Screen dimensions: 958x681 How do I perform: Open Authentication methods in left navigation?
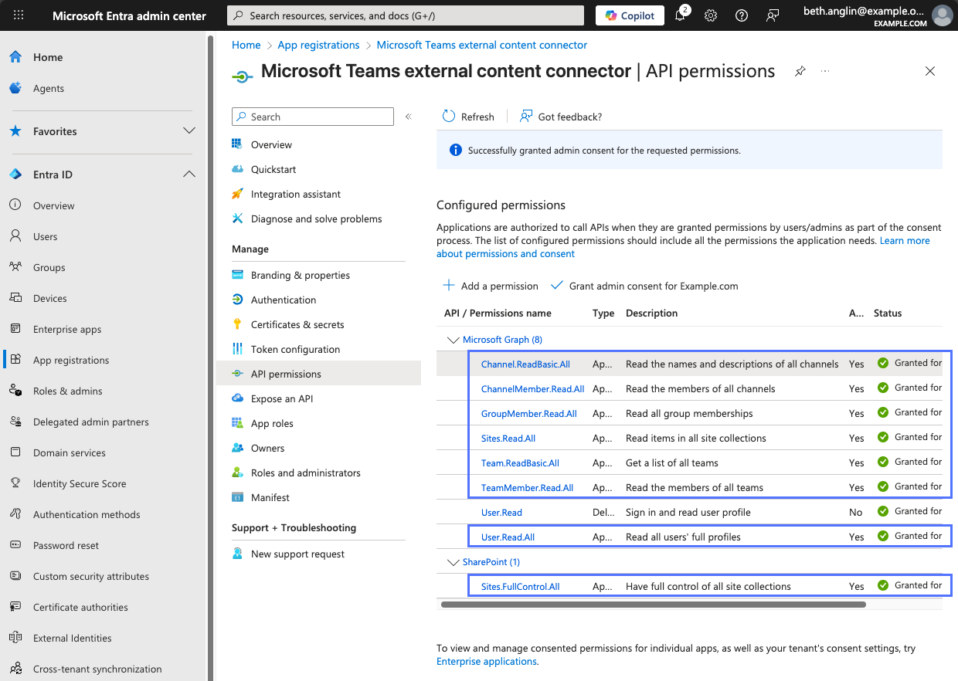[87, 514]
